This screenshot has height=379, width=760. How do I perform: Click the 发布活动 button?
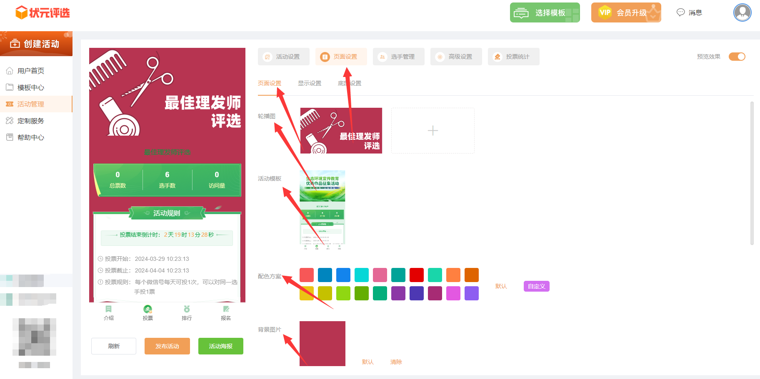pyautogui.click(x=167, y=346)
